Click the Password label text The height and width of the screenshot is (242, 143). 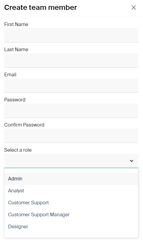(x=15, y=100)
